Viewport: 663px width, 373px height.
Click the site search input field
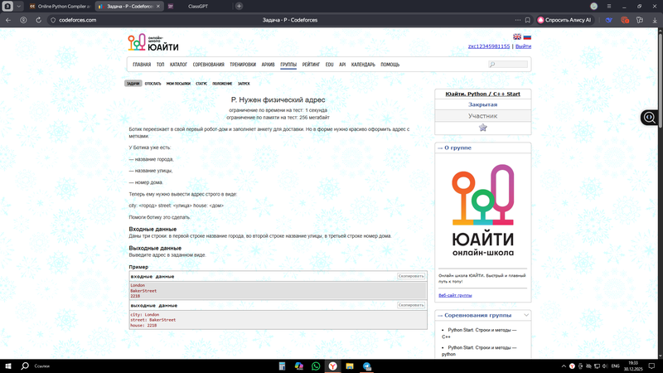[x=510, y=65]
